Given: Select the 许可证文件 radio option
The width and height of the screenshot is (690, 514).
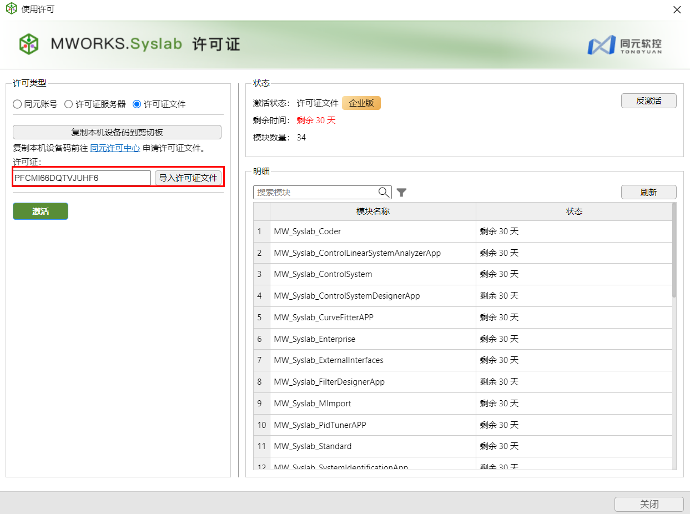Looking at the screenshot, I should pos(137,104).
